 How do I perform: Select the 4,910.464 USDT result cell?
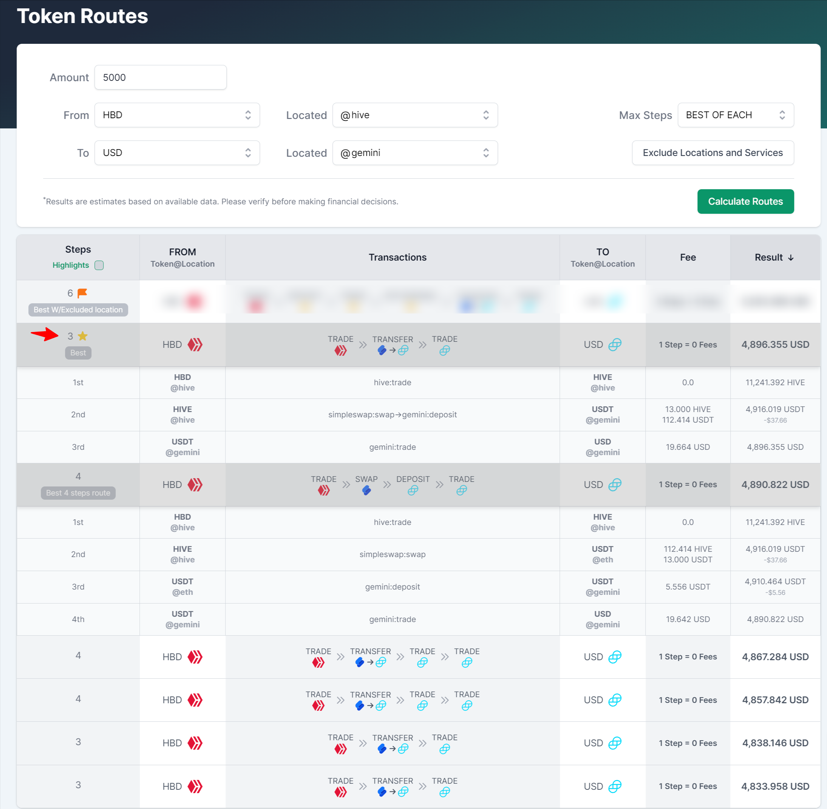tap(775, 587)
